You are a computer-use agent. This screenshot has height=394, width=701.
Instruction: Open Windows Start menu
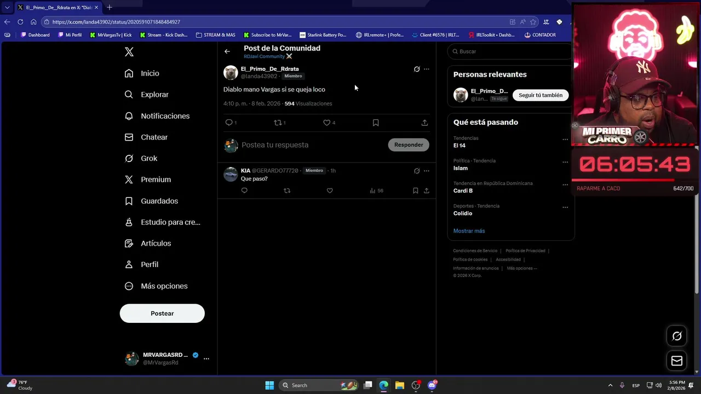tap(269, 385)
